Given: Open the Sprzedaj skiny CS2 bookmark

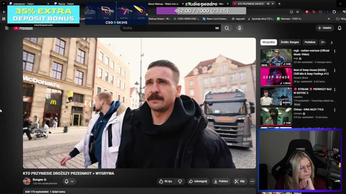Looking at the screenshot, I should coord(260,19).
